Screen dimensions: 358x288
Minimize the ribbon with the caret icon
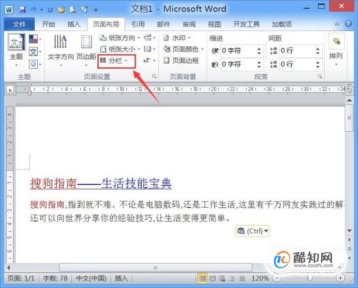coord(337,24)
